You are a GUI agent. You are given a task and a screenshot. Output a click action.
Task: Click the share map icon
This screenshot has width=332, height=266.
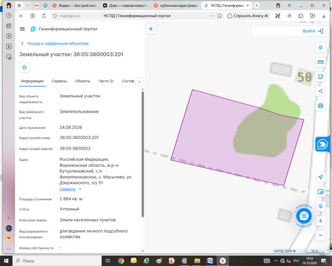(320, 91)
